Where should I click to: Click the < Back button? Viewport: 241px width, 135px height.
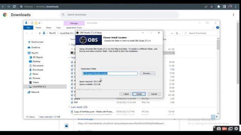[126, 94]
